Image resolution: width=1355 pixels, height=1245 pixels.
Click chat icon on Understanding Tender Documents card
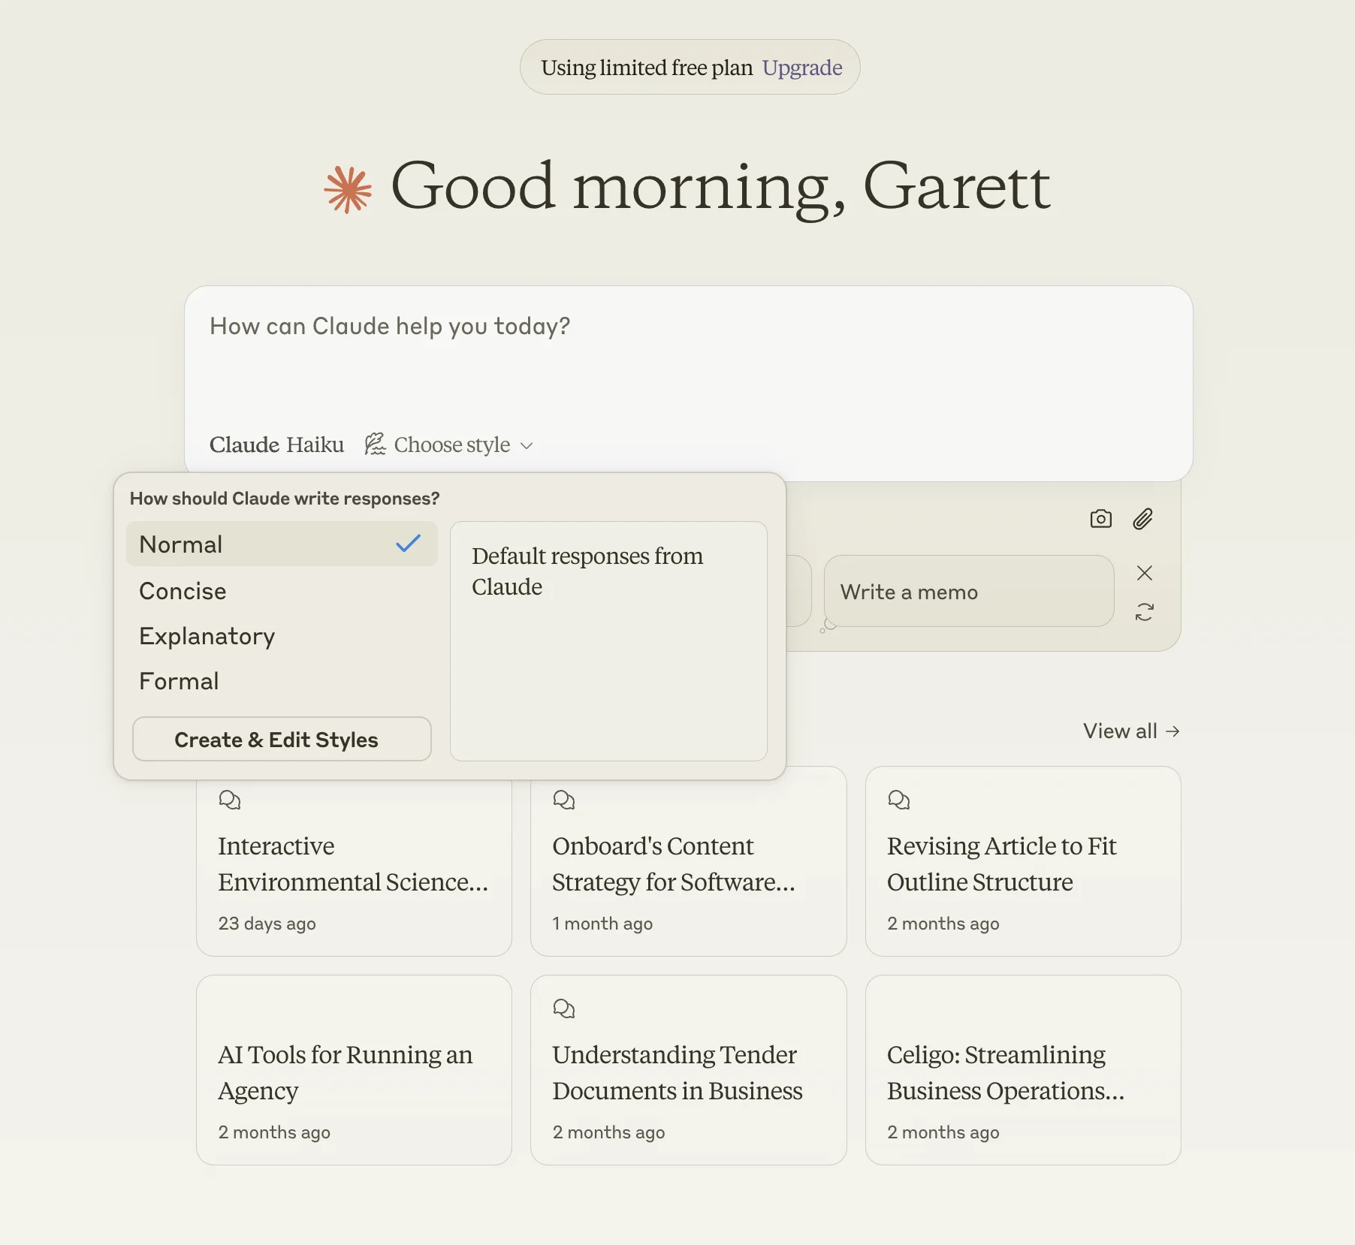[x=564, y=1008]
